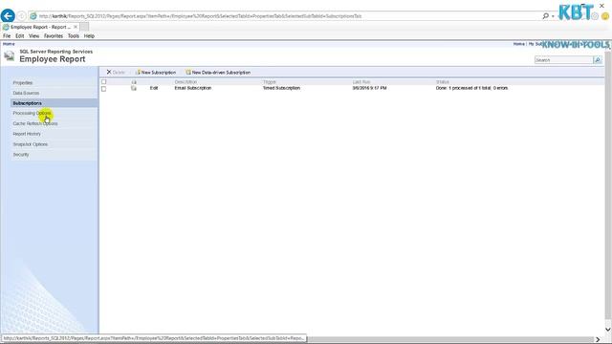The image size is (612, 344).
Task: Click the Done status text
Action: pos(471,88)
